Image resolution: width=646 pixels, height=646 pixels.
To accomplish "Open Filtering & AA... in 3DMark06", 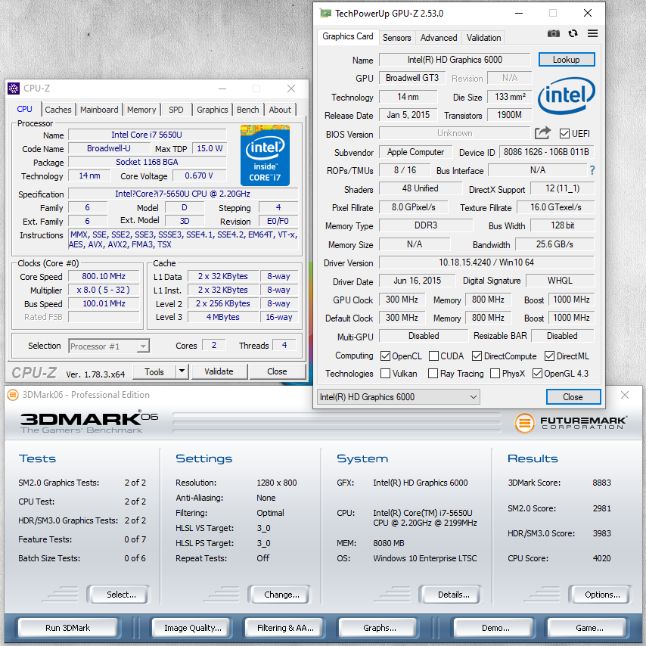I will point(285,628).
